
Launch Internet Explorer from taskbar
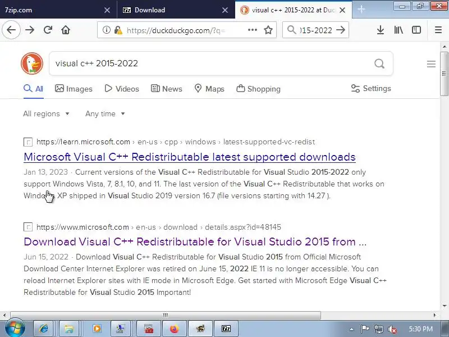point(44,329)
